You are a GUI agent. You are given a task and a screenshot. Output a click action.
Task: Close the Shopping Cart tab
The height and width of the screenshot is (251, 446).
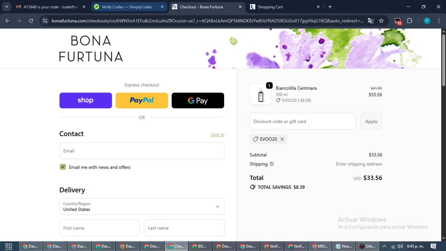tap(318, 7)
